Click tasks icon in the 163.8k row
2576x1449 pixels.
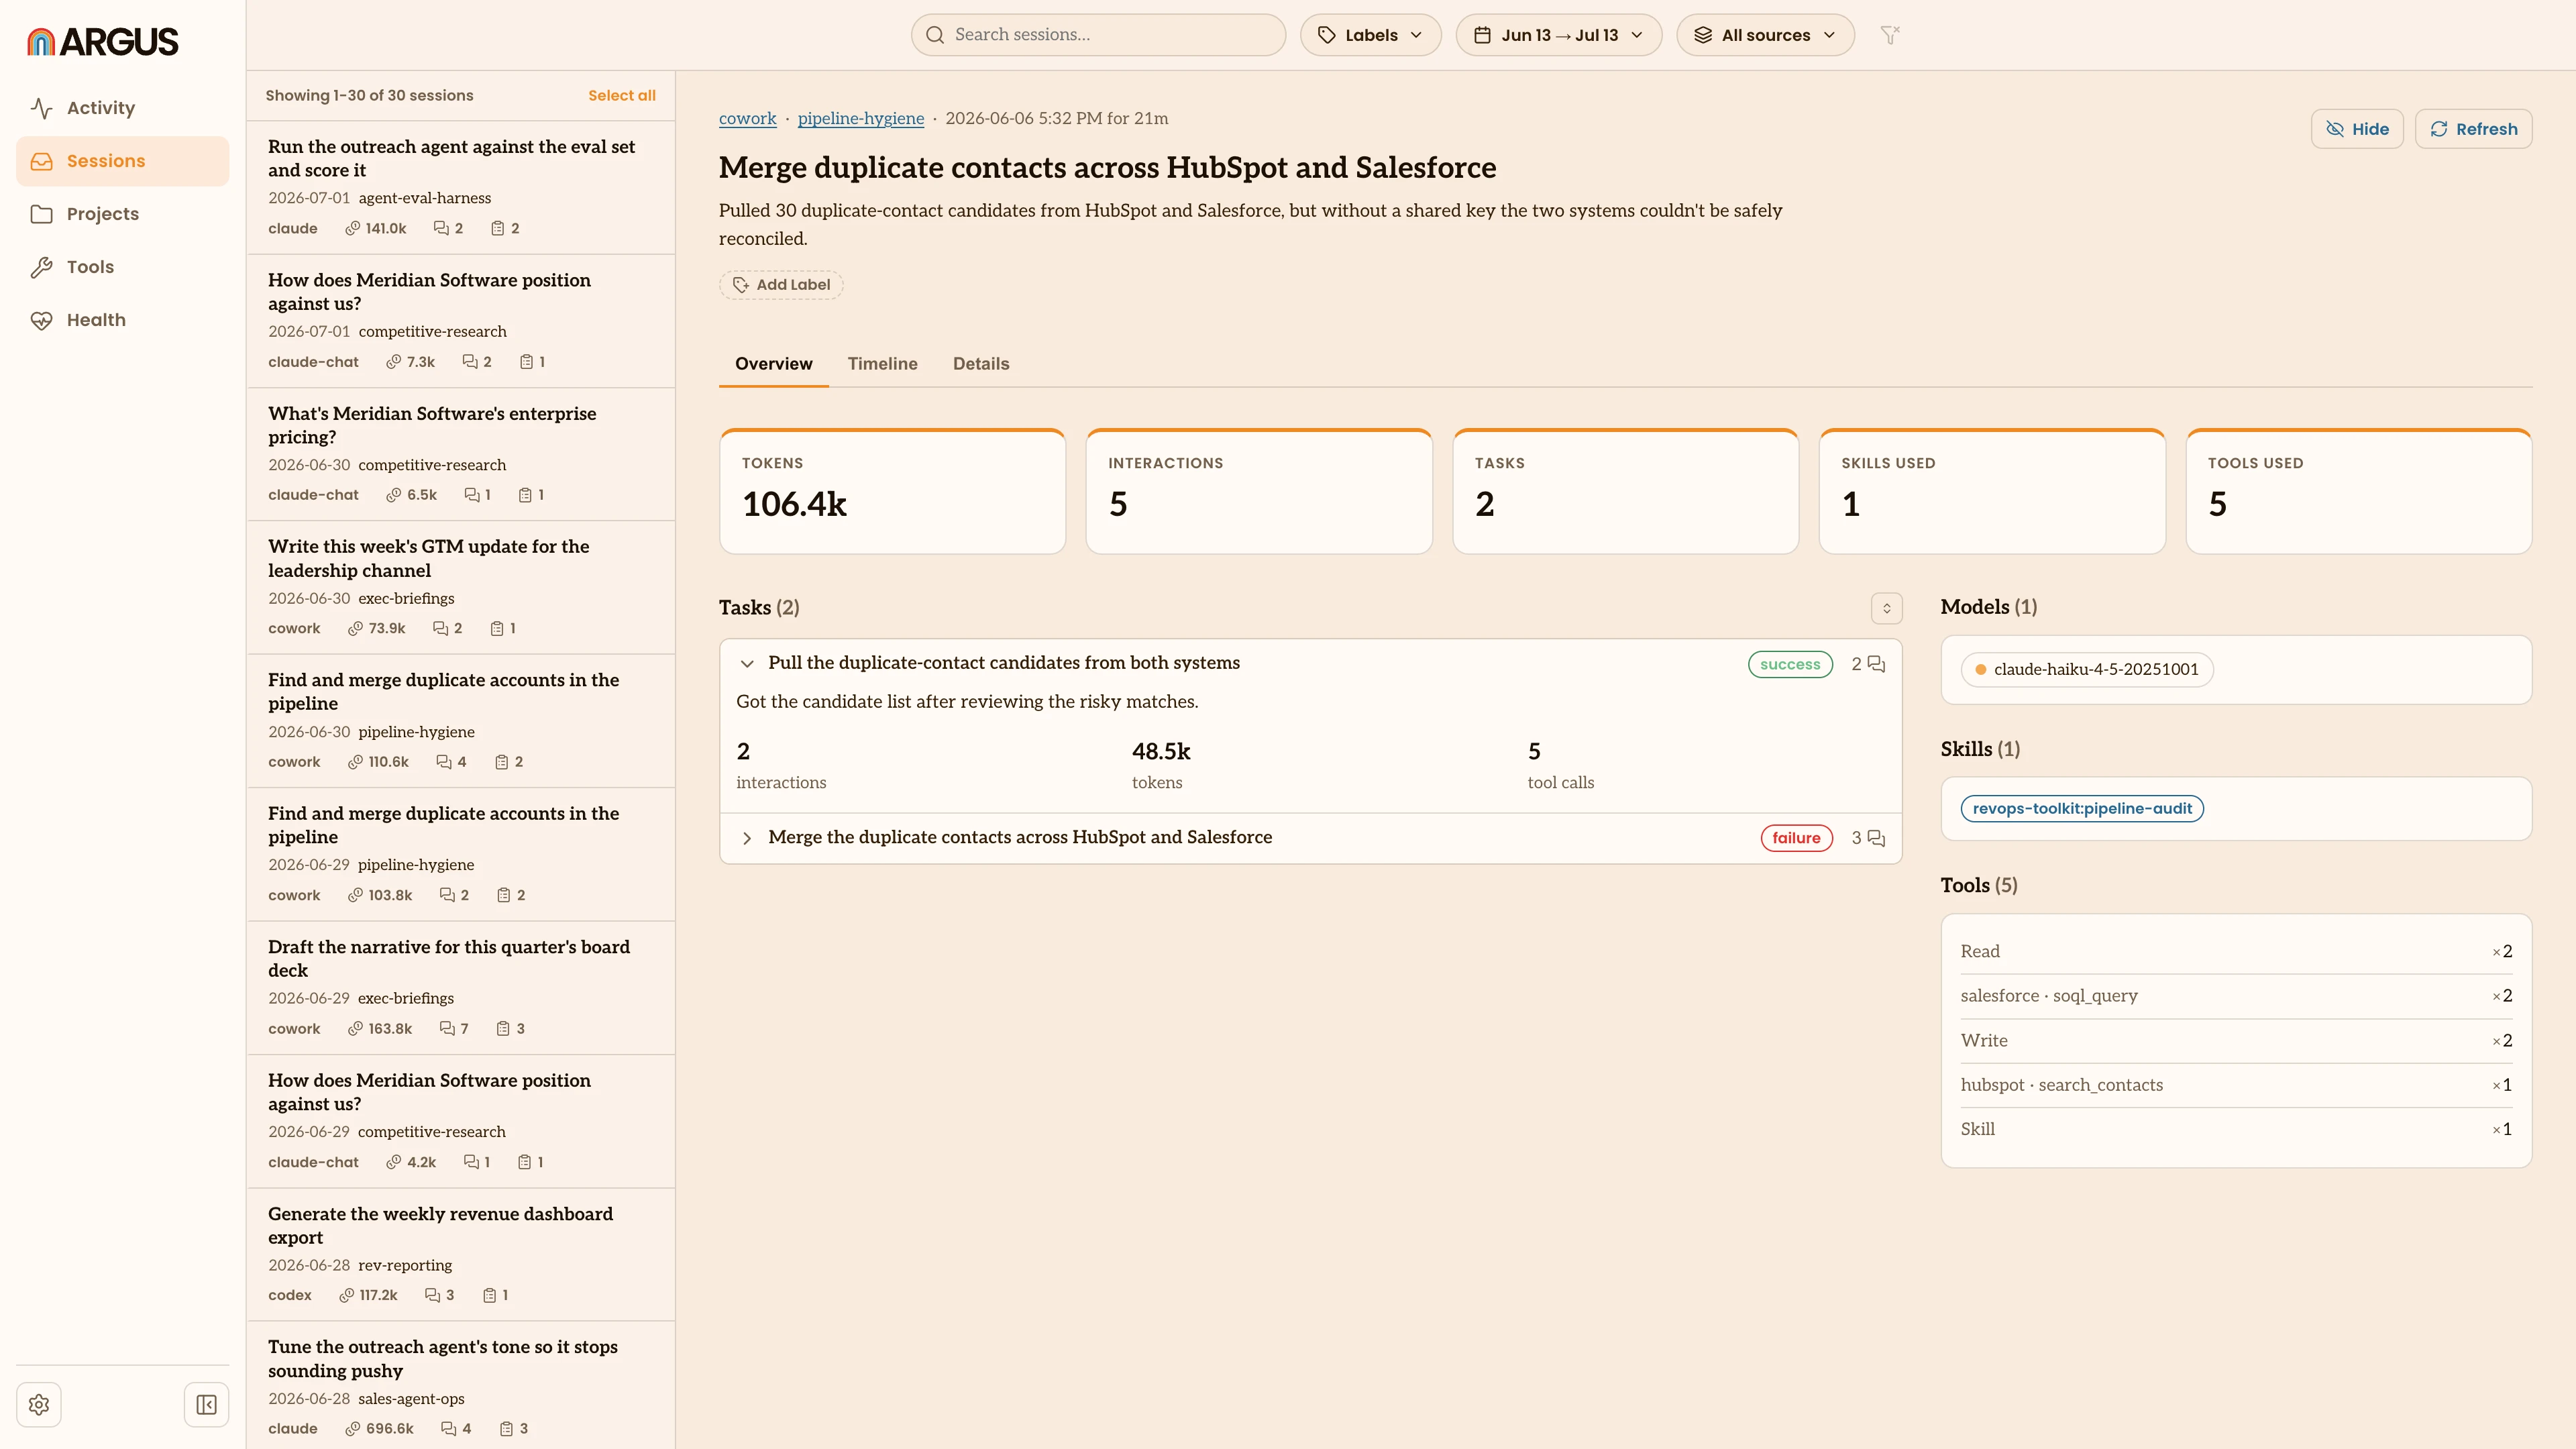[503, 1029]
